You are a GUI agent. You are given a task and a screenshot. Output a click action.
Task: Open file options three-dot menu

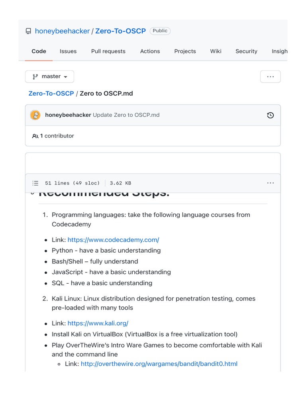point(271,183)
